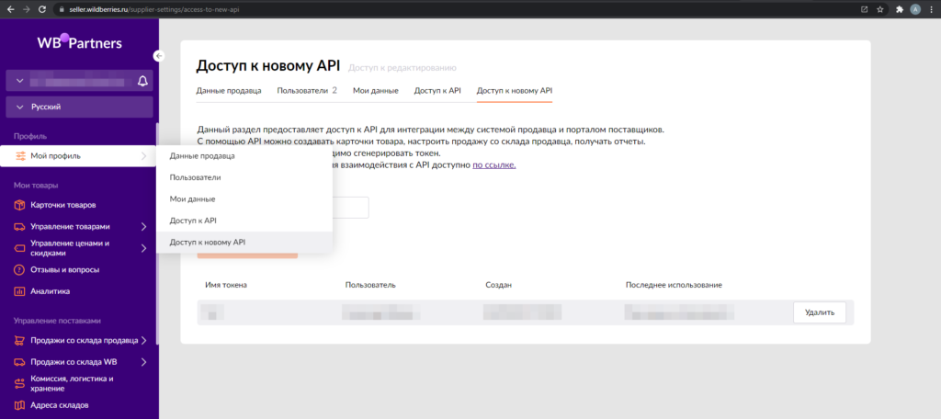Open Отзывы и вопросы in sidebar
Viewport: 941px width, 419px height.
tap(65, 270)
